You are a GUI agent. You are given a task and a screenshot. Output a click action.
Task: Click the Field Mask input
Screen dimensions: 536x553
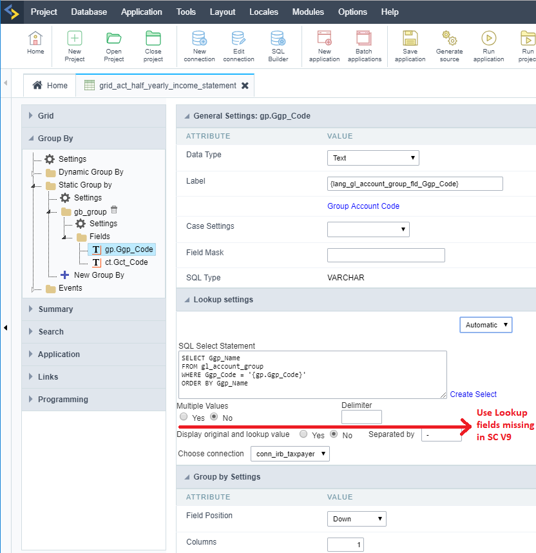pyautogui.click(x=386, y=255)
